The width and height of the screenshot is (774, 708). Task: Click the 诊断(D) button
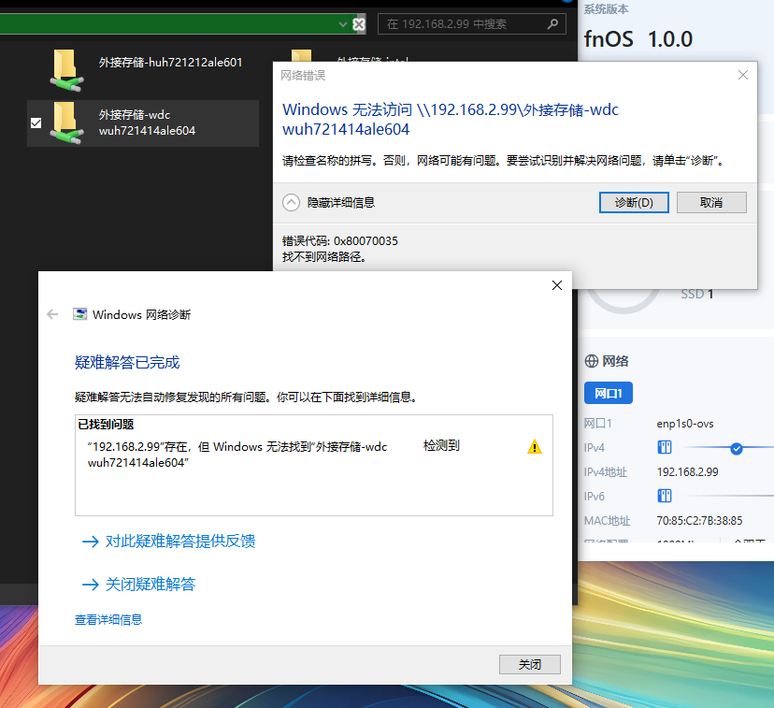point(634,202)
